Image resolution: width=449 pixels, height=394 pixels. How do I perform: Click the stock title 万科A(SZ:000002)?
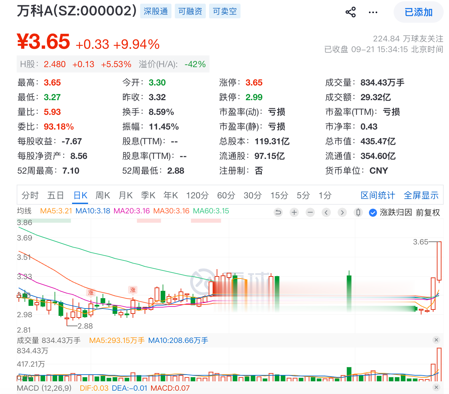[x=77, y=11]
